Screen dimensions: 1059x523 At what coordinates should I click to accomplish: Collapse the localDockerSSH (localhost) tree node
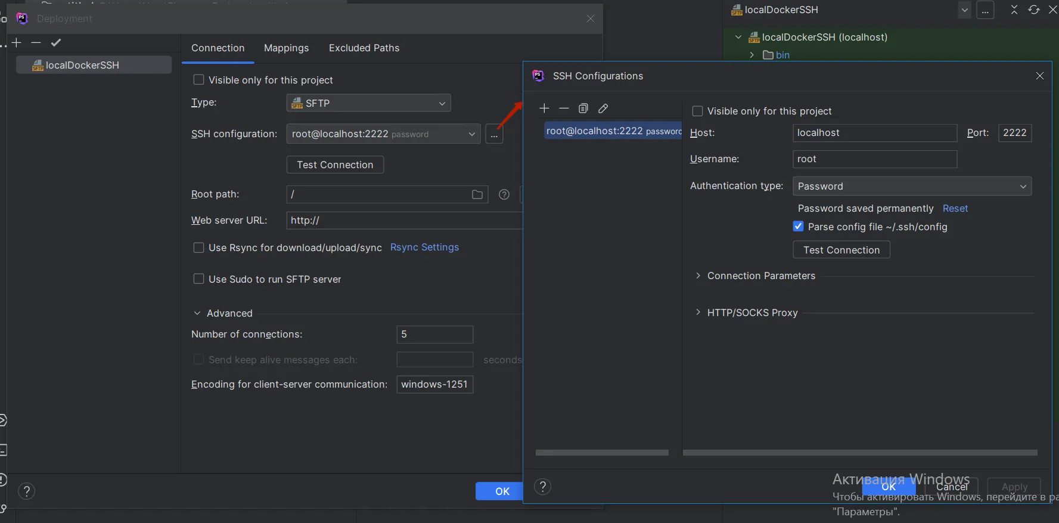tap(739, 37)
